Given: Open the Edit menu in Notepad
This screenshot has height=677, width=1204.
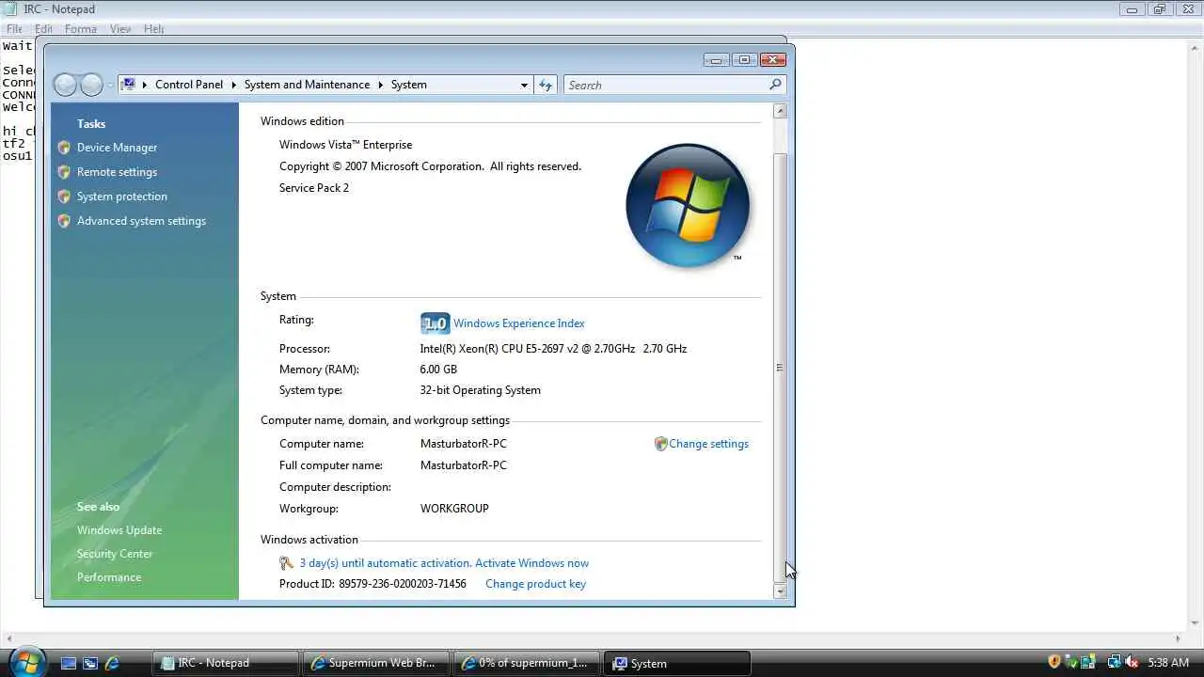Looking at the screenshot, I should tap(44, 29).
